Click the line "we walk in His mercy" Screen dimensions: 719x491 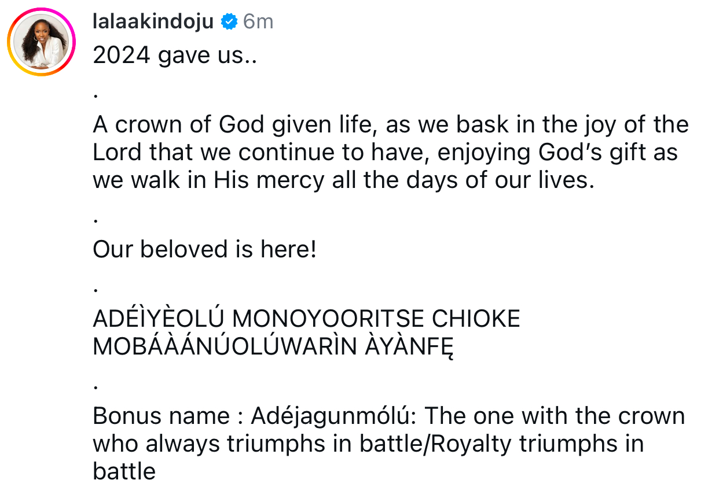tap(343, 180)
